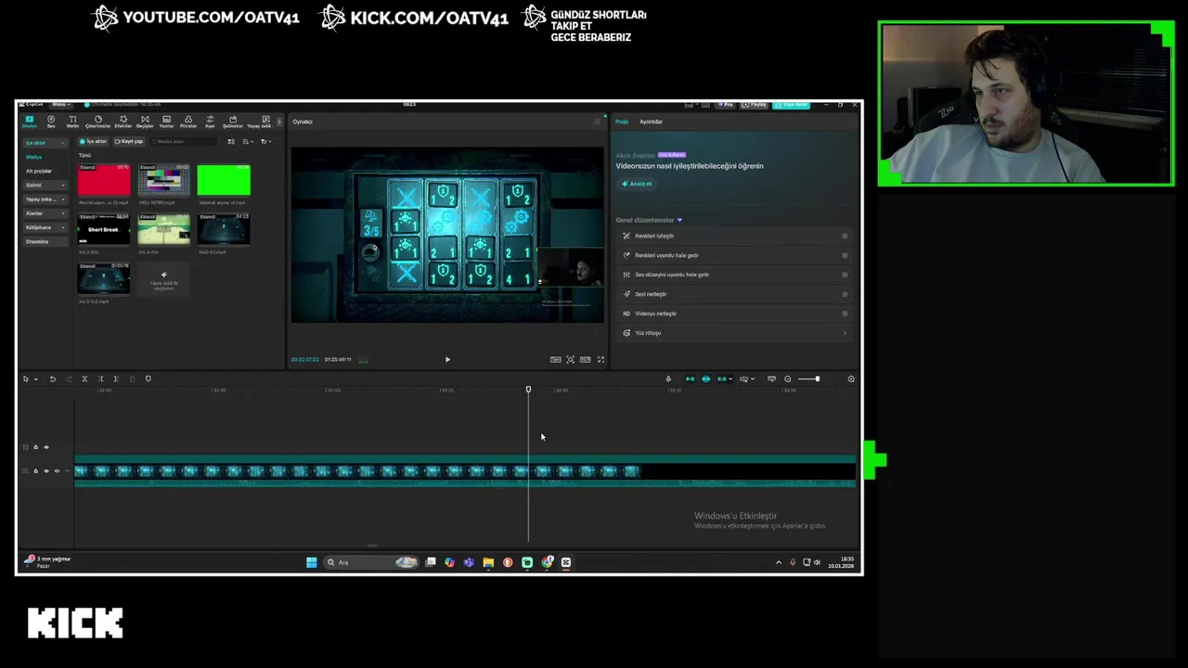The image size is (1188, 668).
Task: Open the Medya tab in top toolbar
Action: click(30, 122)
